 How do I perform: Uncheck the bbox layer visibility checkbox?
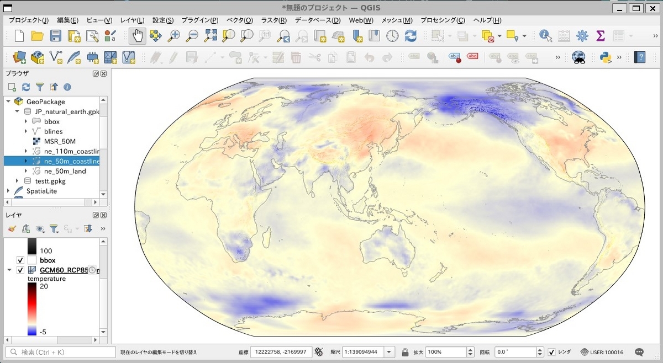pyautogui.click(x=20, y=260)
